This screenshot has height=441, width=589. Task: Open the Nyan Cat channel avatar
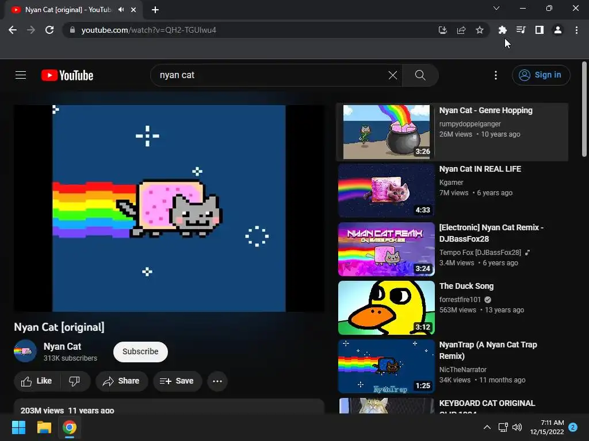(x=25, y=351)
